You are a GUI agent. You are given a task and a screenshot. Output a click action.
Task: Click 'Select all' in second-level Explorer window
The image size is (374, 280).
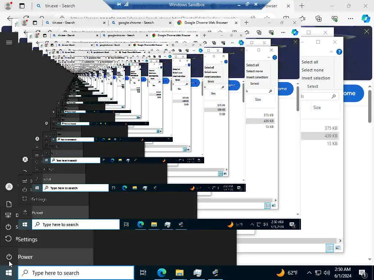click(253, 65)
